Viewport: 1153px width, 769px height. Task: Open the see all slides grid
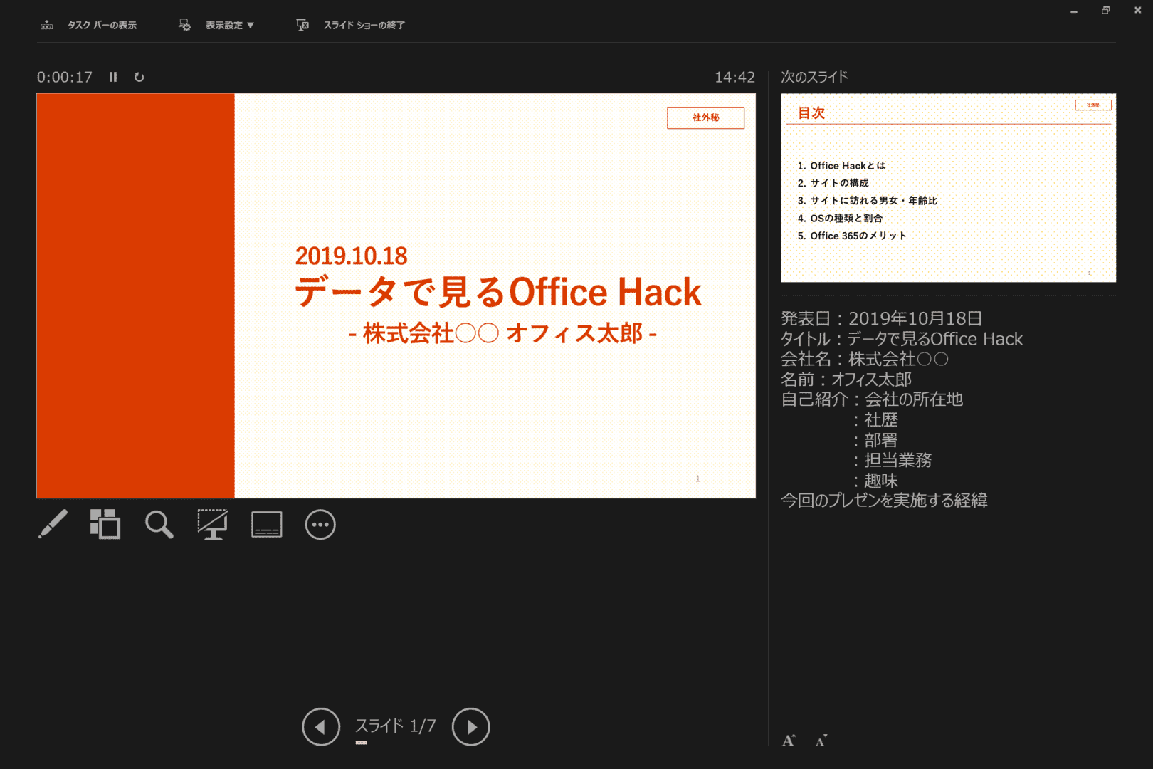coord(105,525)
